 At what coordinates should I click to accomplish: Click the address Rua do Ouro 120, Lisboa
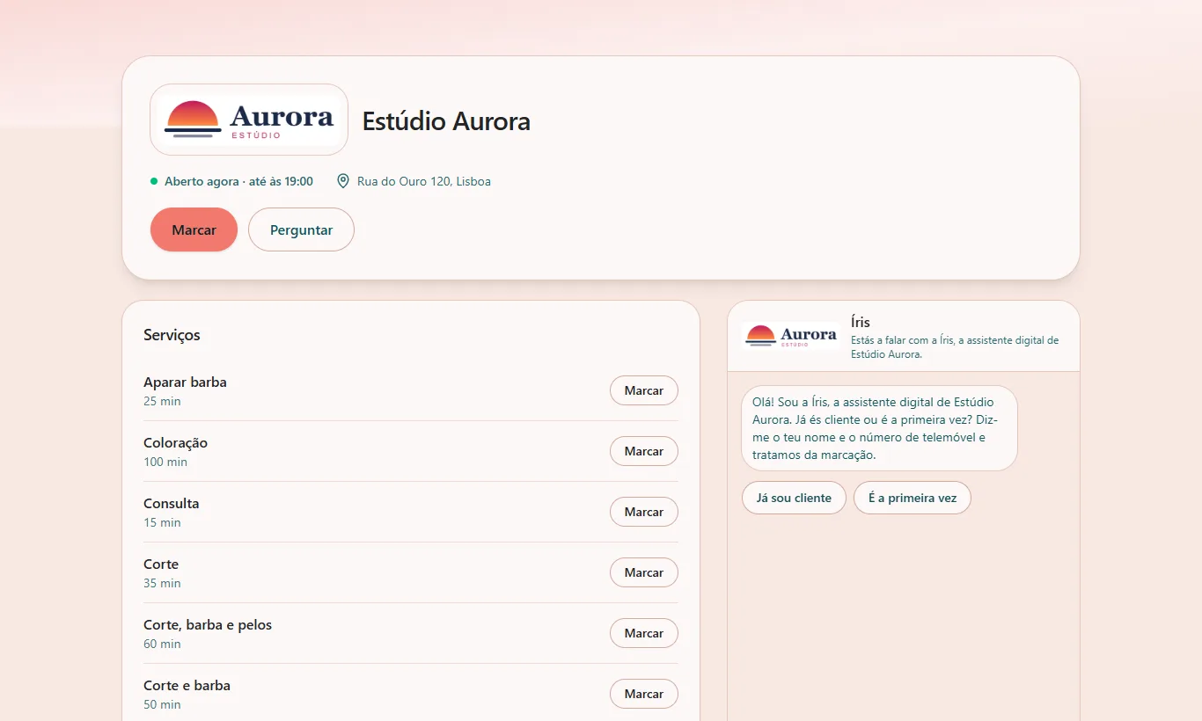[x=424, y=181]
